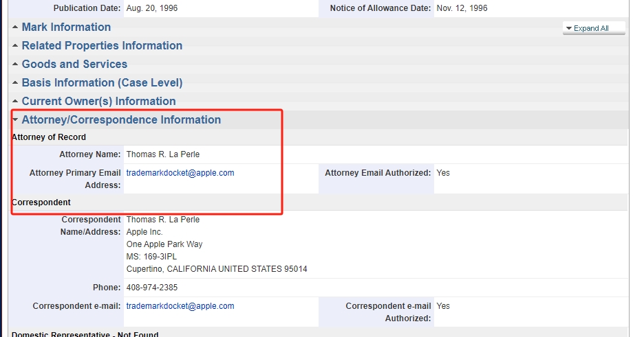Click the triangle icon beside Current Owner(s) Information

click(x=15, y=102)
